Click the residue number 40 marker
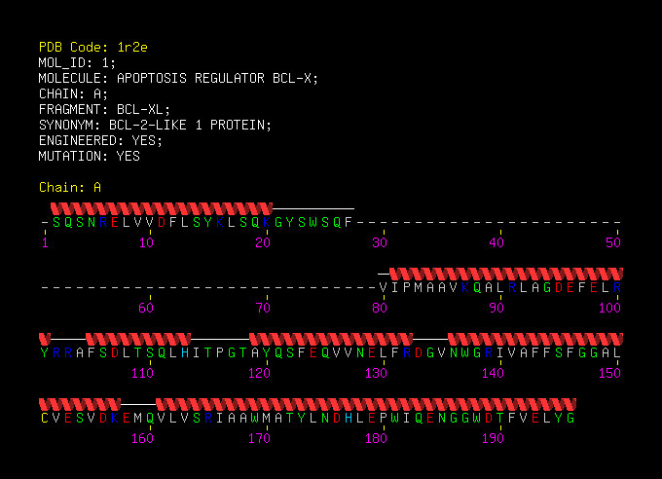 (496, 242)
